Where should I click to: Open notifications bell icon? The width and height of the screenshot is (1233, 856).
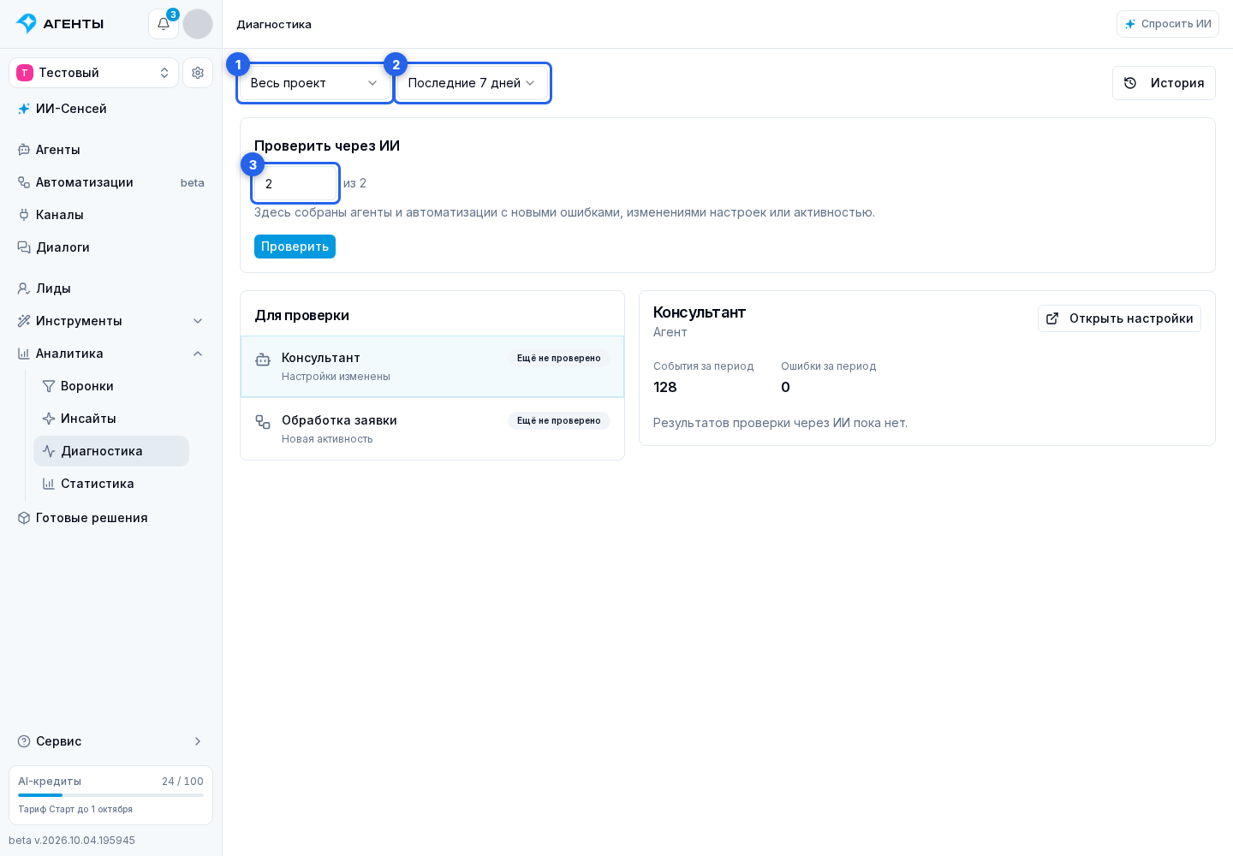(x=164, y=24)
